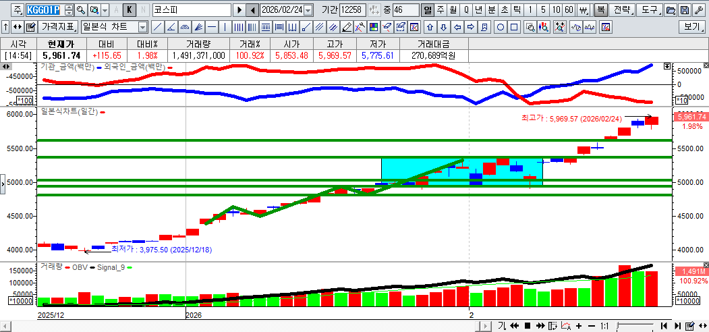Open the 일본식 차트 chart type dropdown
The height and width of the screenshot is (332, 709).
point(142,28)
